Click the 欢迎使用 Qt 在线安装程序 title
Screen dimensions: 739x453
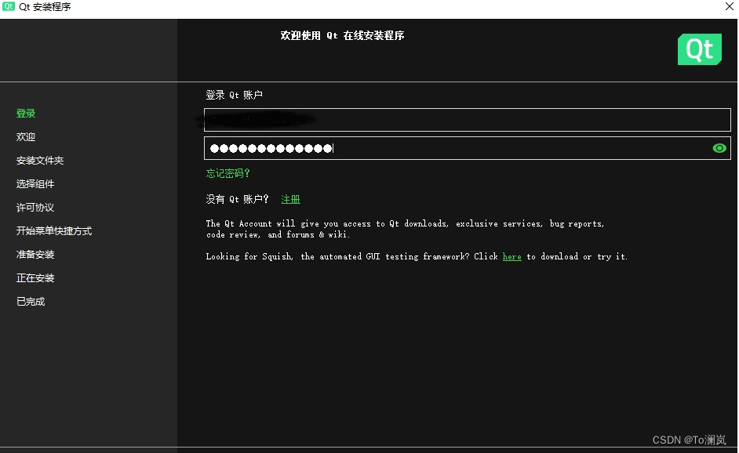pyautogui.click(x=342, y=36)
